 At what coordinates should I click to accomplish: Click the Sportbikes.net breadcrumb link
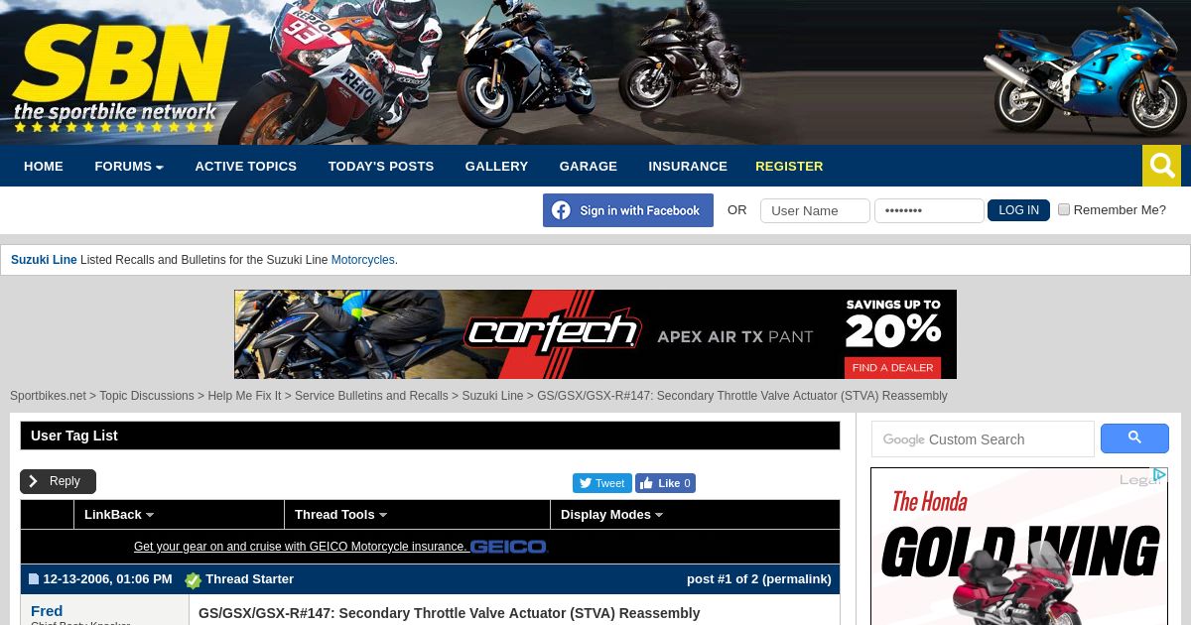point(48,396)
